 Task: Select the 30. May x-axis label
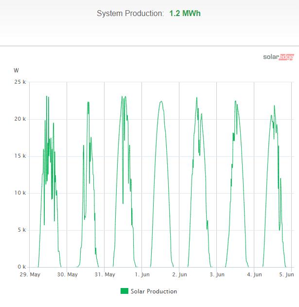click(x=67, y=275)
